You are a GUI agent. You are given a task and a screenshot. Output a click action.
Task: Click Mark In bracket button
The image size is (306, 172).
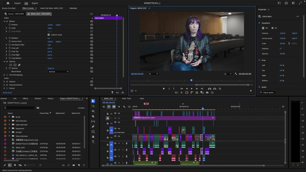tap(169, 89)
